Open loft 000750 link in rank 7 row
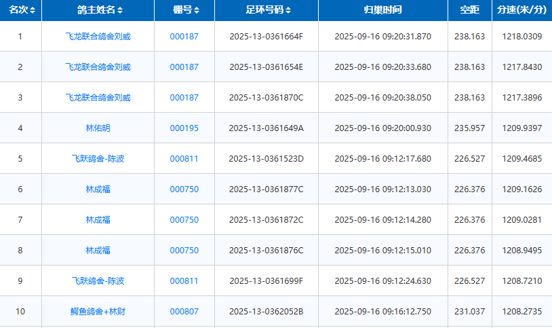This screenshot has width=552, height=328. click(184, 219)
